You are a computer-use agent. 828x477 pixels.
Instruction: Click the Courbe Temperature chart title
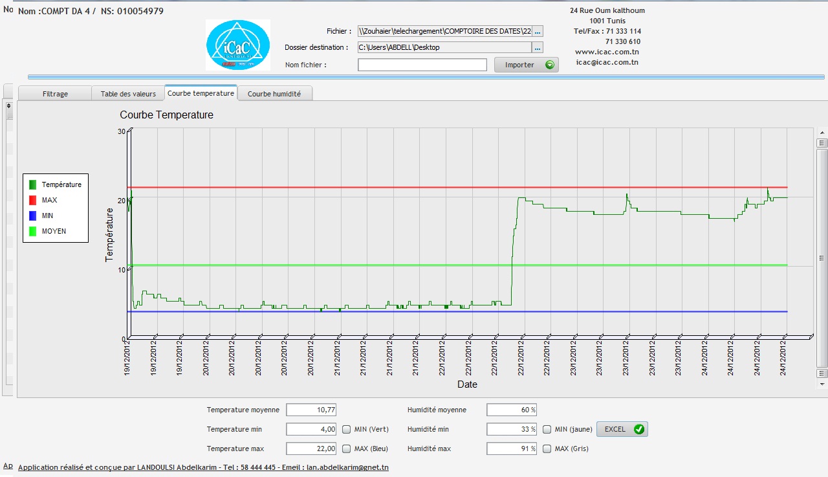coord(167,115)
